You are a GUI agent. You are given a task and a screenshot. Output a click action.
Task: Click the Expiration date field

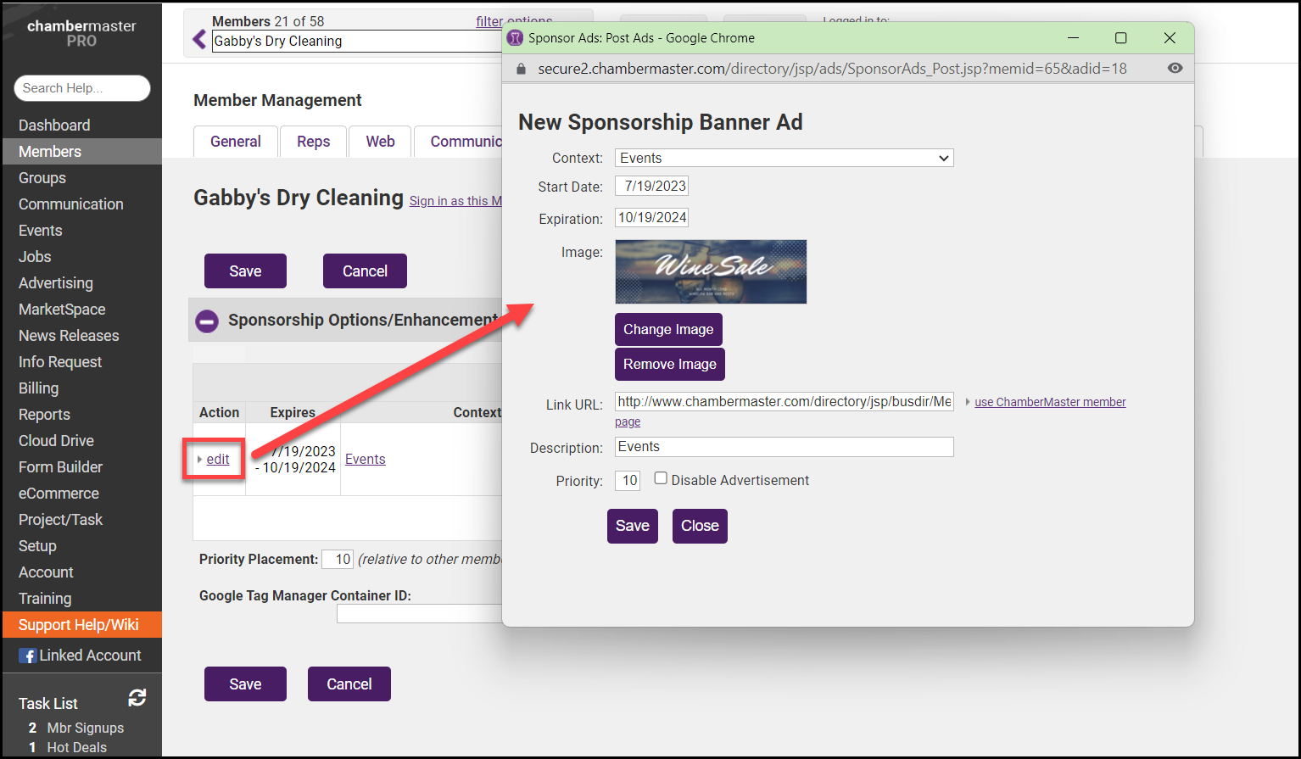(651, 218)
